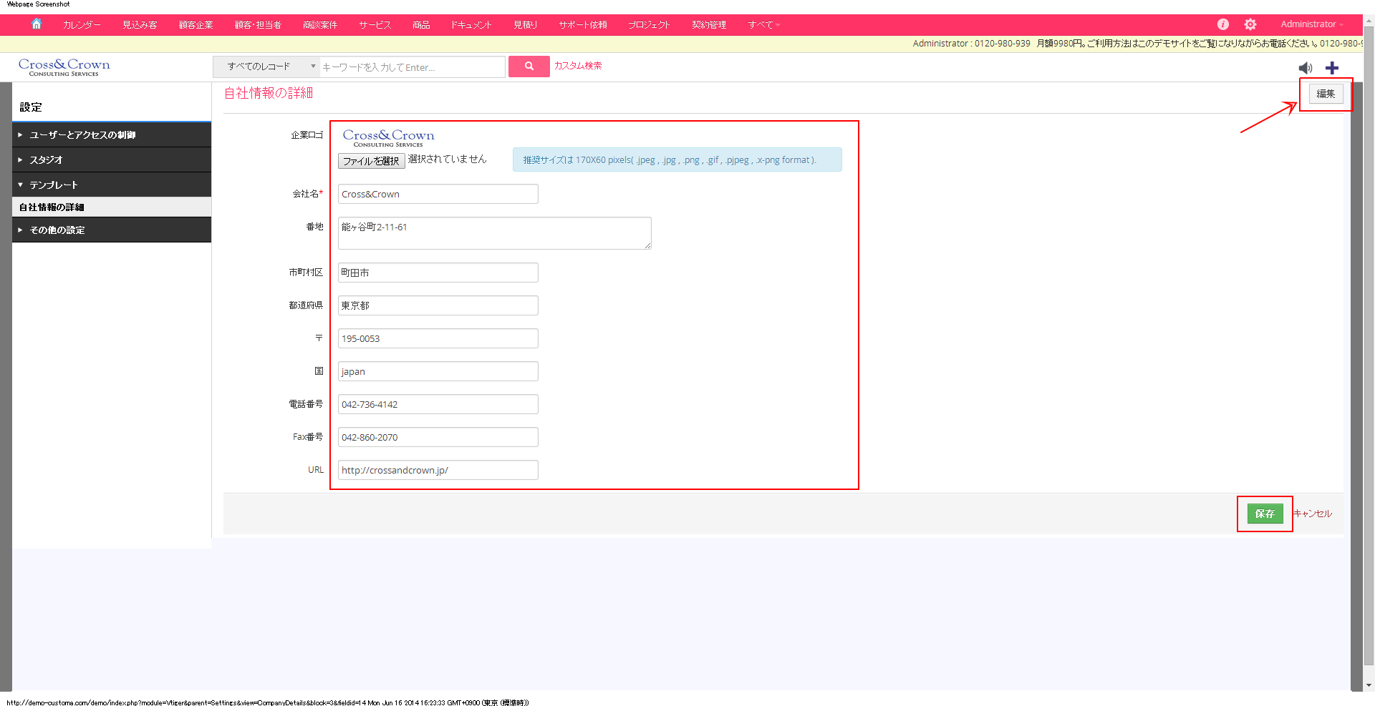The image size is (1375, 706).
Task: Click the キャンセル link
Action: (1313, 514)
